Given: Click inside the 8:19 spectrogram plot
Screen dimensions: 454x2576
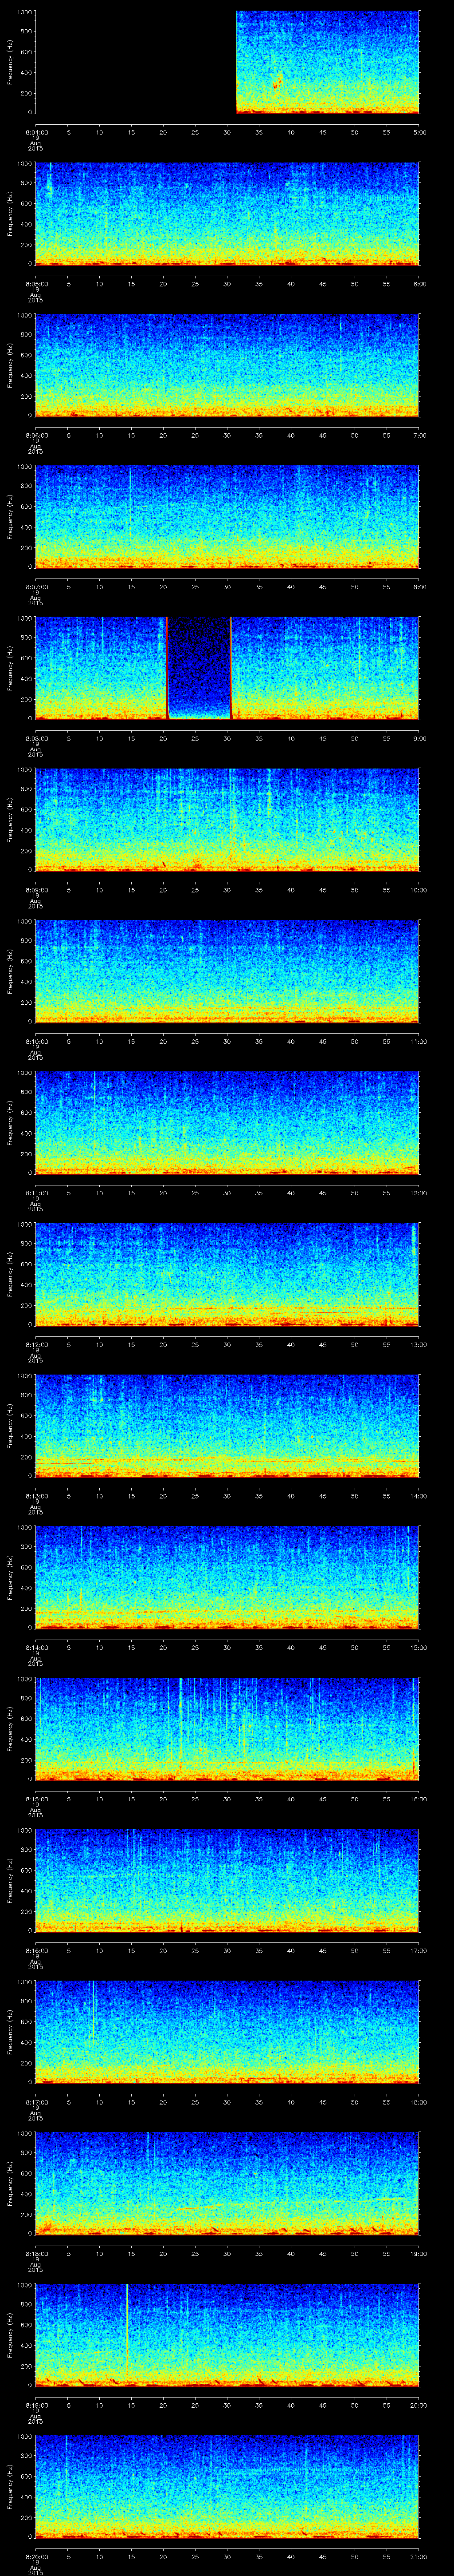Looking at the screenshot, I should coord(227,2334).
